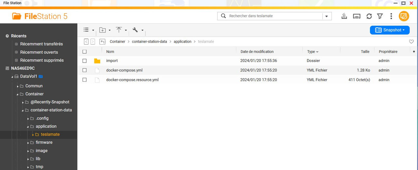Go up to parent folder arrow
The width and height of the screenshot is (418, 170).
point(103,42)
